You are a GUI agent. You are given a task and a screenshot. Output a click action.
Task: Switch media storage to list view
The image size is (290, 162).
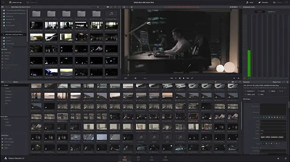111,7
